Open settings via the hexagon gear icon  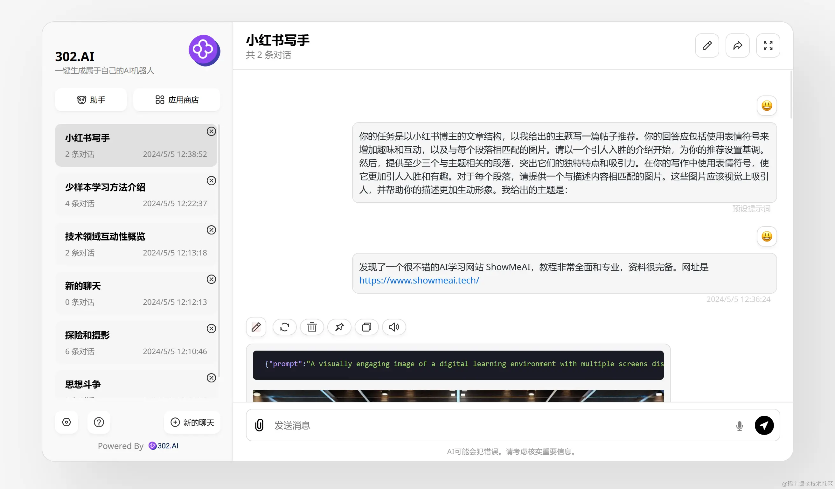click(x=66, y=422)
